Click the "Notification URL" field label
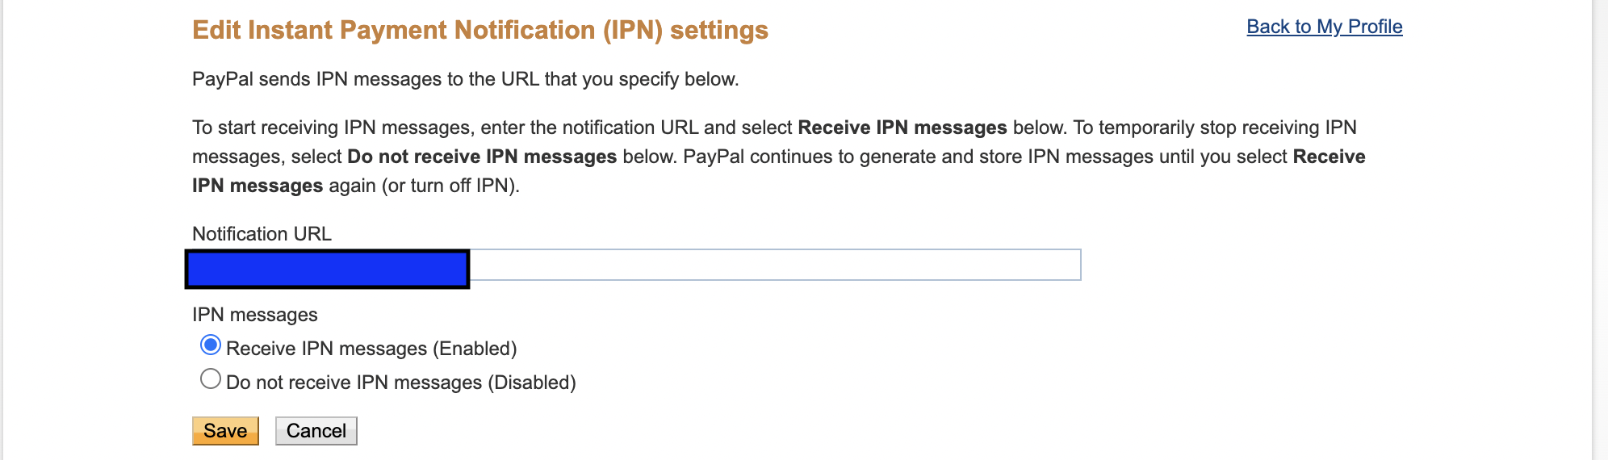 (262, 234)
